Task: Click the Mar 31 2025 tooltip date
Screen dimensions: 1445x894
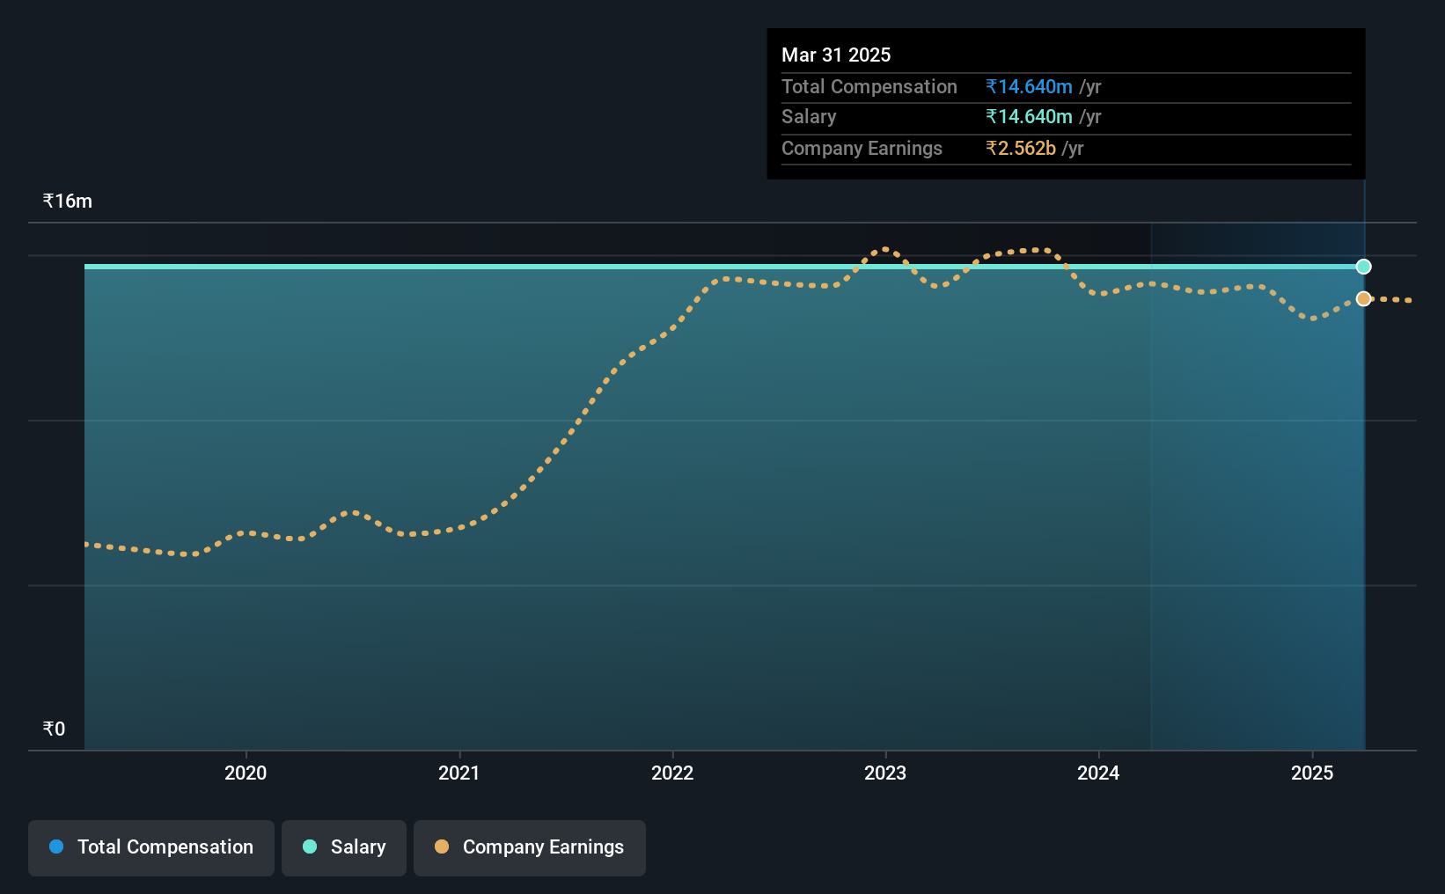Action: point(836,55)
